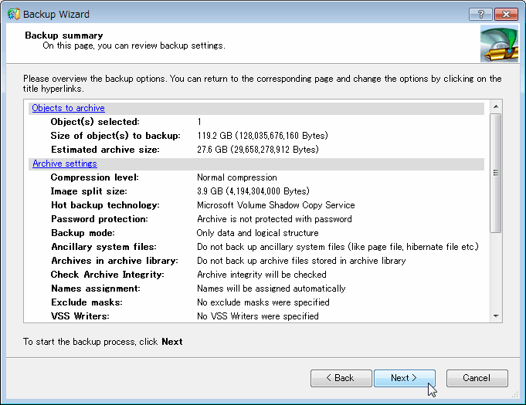The height and width of the screenshot is (405, 526).
Task: Click the summary list scroll up arrow
Action: (x=496, y=106)
